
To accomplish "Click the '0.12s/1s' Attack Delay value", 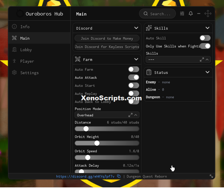I will click(131, 165).
